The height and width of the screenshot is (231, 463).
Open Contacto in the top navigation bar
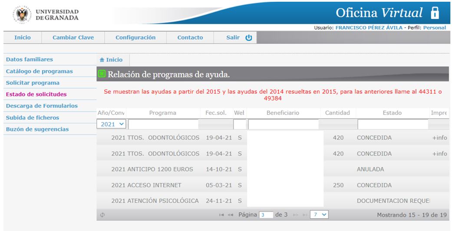[190, 38]
